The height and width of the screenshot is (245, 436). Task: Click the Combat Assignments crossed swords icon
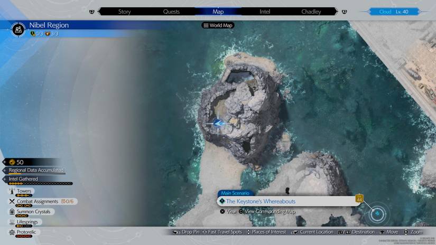pyautogui.click(x=12, y=201)
